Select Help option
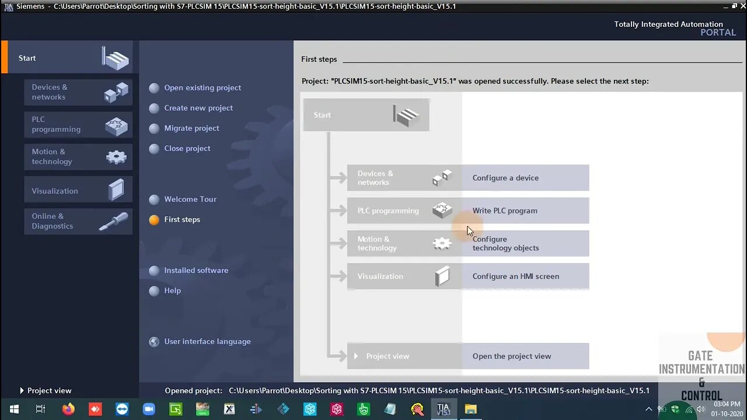This screenshot has height=420, width=747. pyautogui.click(x=172, y=290)
